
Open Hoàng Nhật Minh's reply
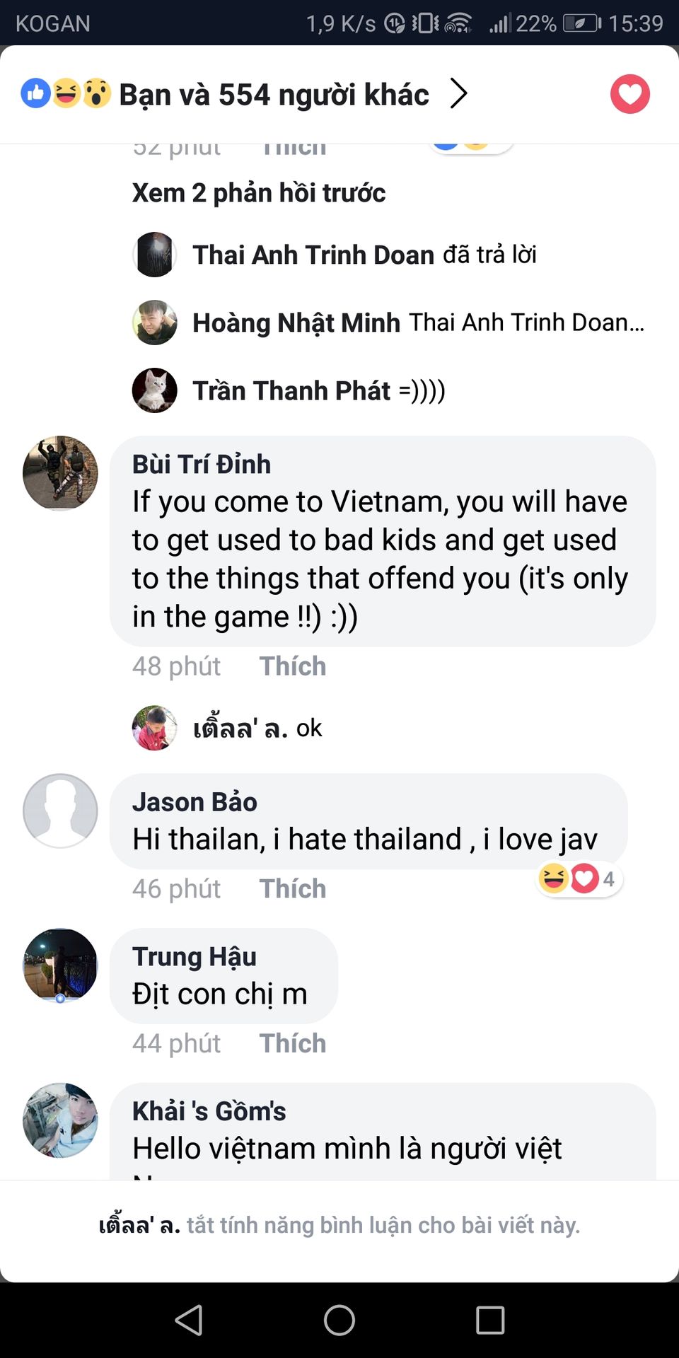coord(417,323)
